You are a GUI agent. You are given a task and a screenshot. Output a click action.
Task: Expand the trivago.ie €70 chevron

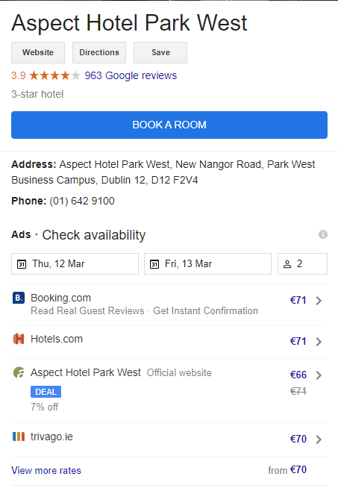click(319, 440)
